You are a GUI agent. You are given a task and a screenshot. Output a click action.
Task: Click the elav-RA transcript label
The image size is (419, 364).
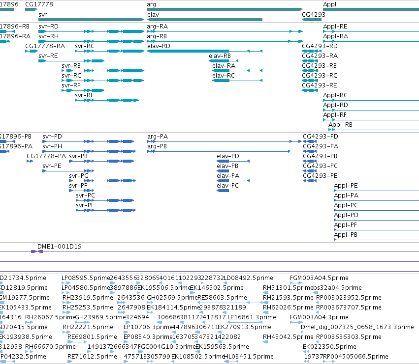coord(224,66)
